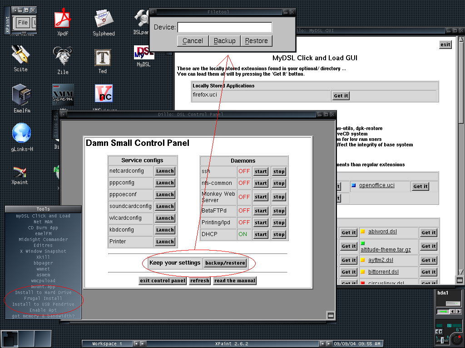Image resolution: width=465 pixels, height=348 pixels.
Task: Launch the gLinks-H browser globe icon
Action: click(x=21, y=133)
